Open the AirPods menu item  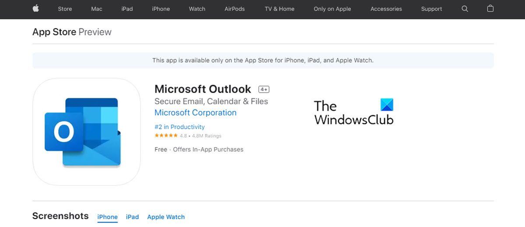click(234, 9)
